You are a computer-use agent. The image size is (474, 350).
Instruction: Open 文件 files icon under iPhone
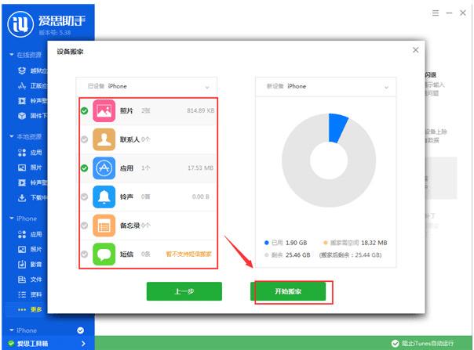click(22, 280)
